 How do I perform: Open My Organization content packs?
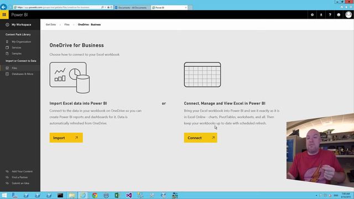[22, 42]
